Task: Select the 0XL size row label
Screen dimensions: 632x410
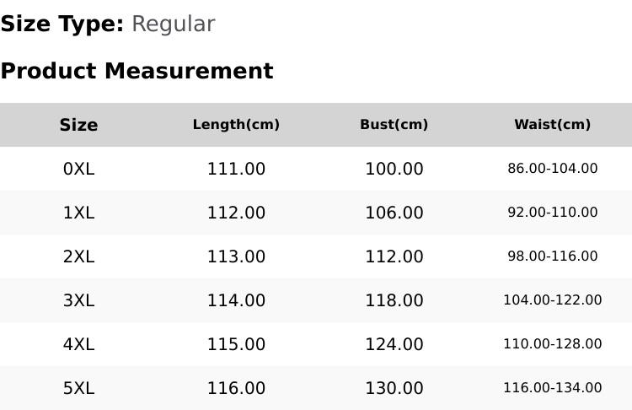Action: pos(78,169)
